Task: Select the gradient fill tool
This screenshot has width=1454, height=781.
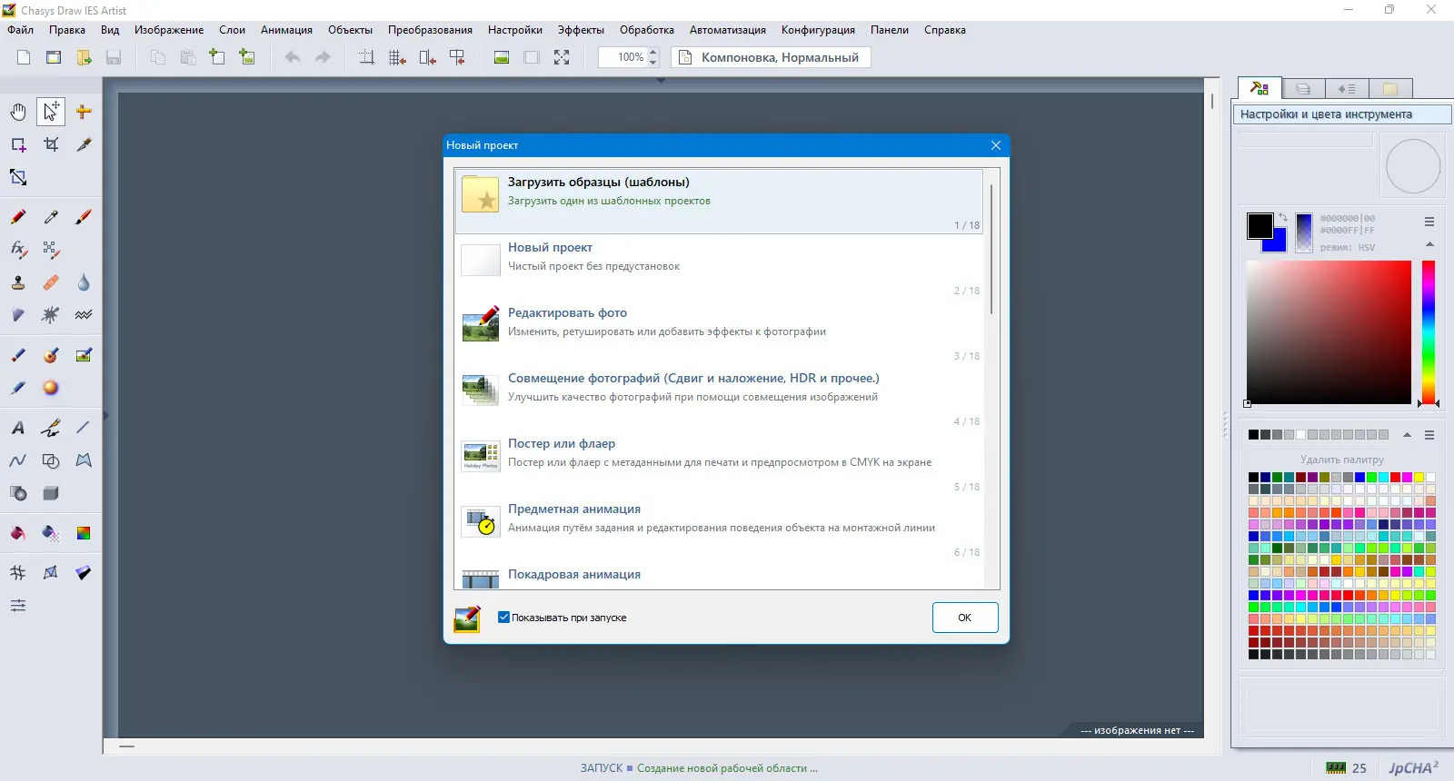Action: [84, 533]
